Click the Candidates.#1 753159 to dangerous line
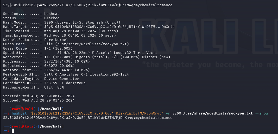Viewport: 278px width, 134px height. [44, 83]
